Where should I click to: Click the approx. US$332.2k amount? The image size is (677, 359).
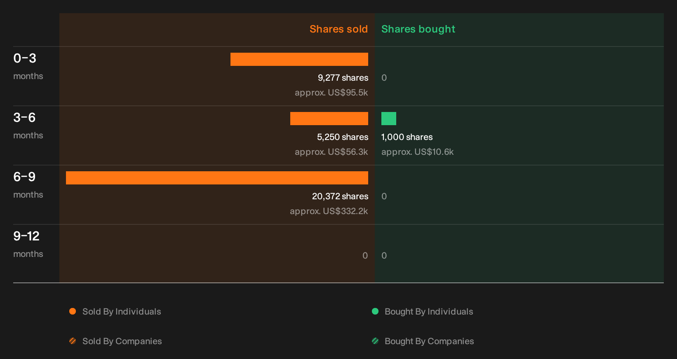329,211
